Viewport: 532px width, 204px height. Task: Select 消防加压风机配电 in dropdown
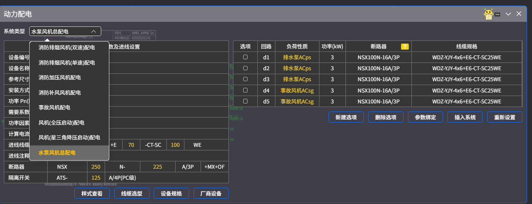(x=60, y=78)
